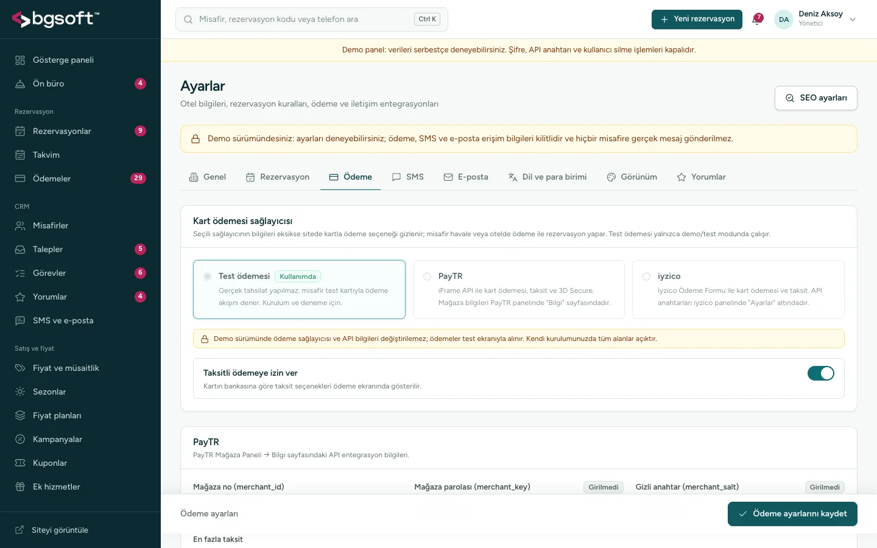This screenshot has height=548, width=877.
Task: Open the Ön büro sidebar icon
Action: point(20,84)
